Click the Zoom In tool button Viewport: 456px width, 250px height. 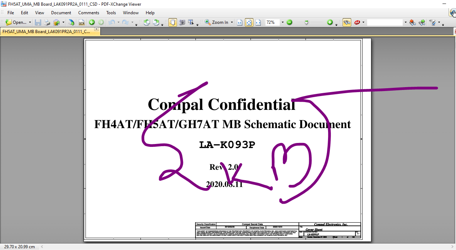pos(217,22)
